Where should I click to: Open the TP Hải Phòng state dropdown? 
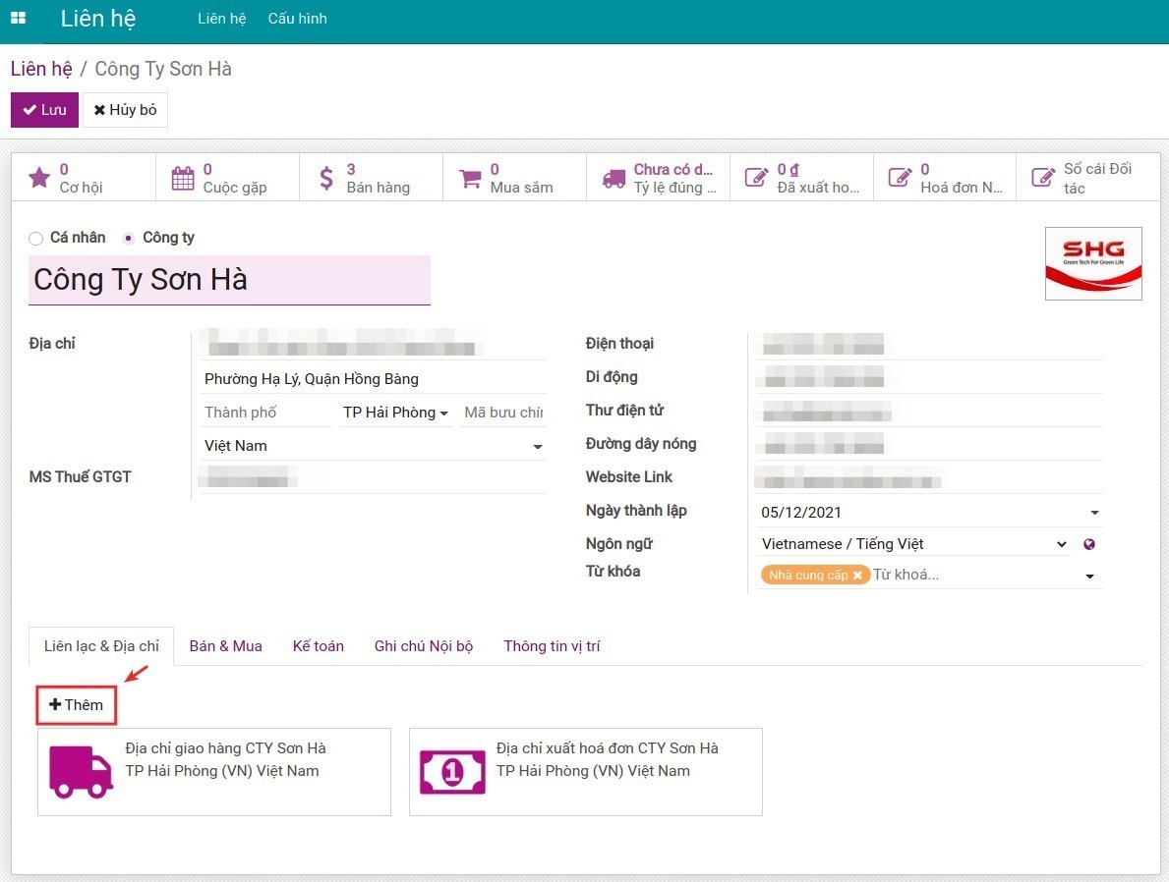[x=396, y=413]
